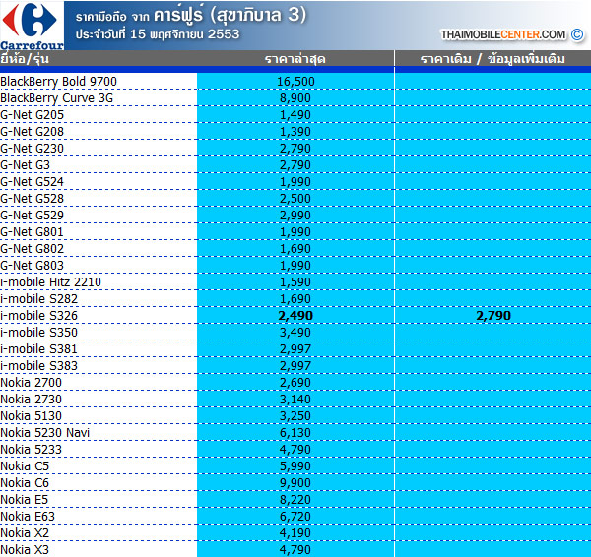Click the 8,900 price cell

click(x=295, y=98)
